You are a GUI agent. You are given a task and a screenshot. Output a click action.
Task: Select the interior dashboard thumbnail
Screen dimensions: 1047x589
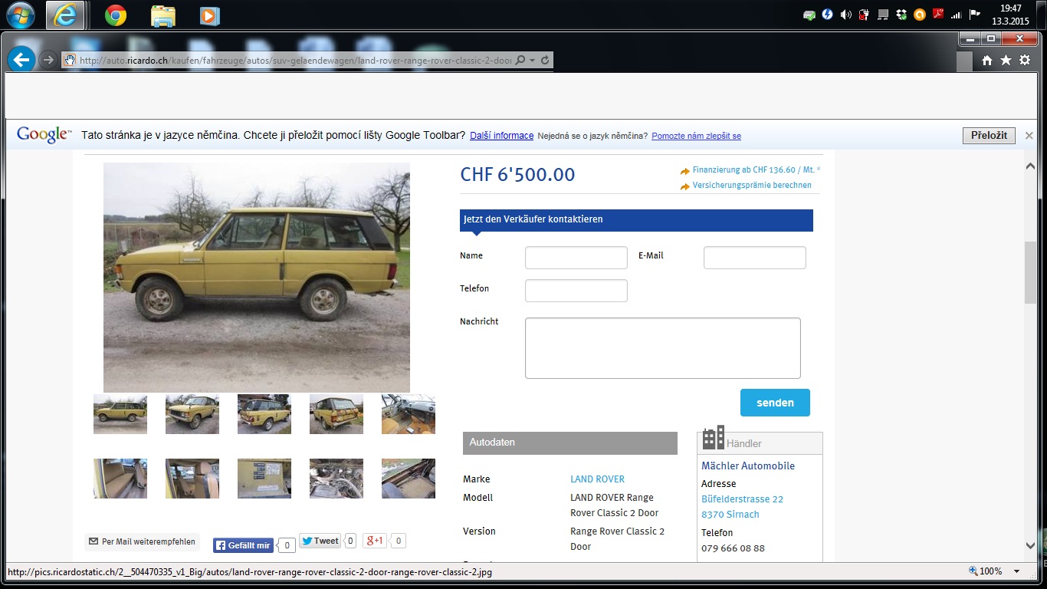(x=408, y=414)
